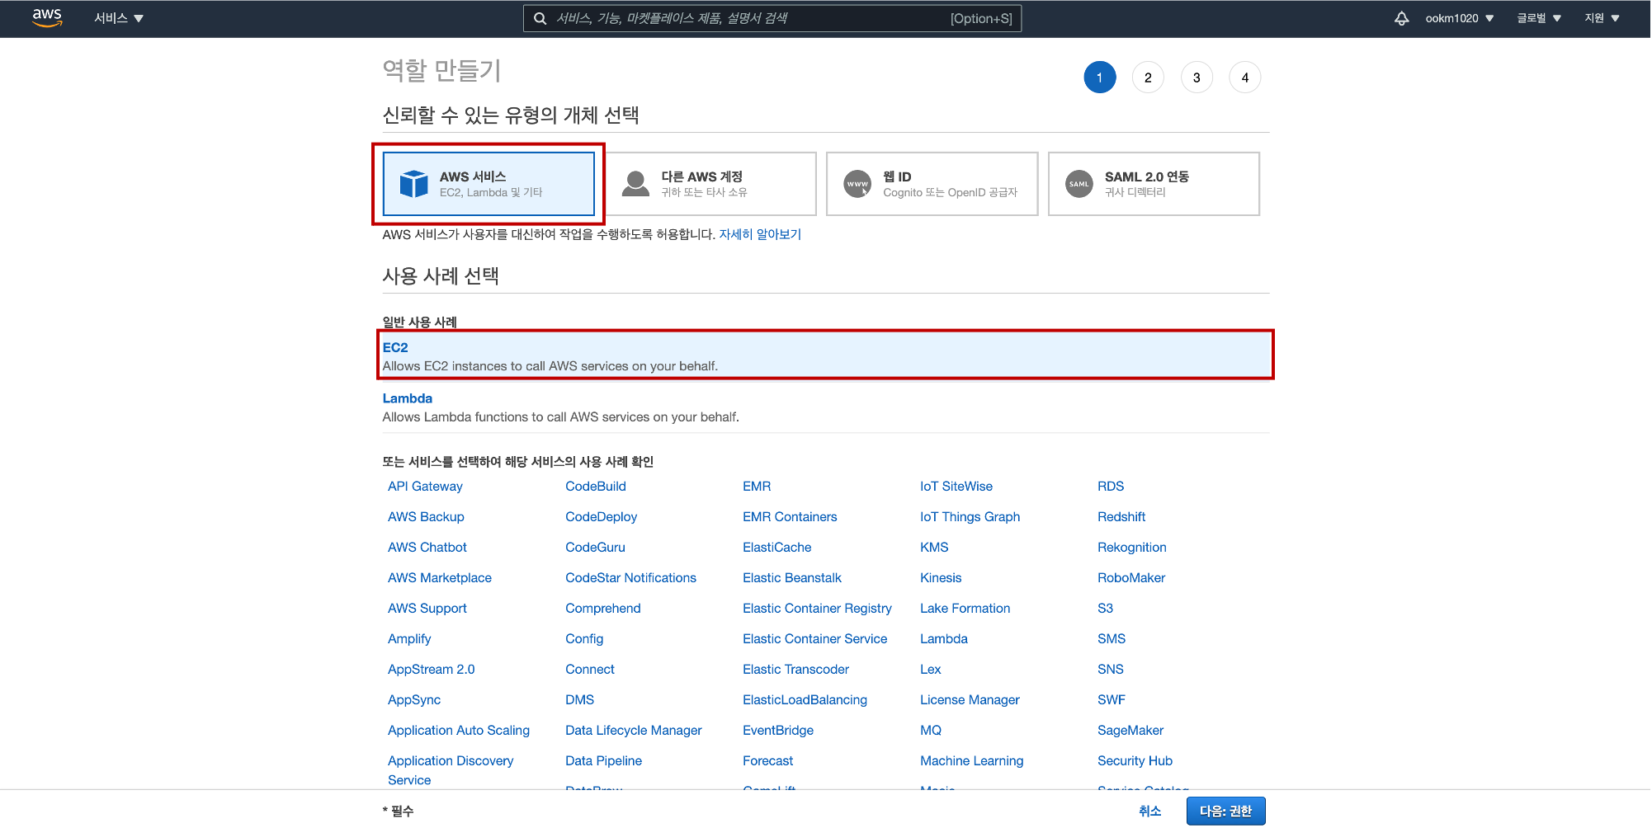Select Amplify service

(409, 639)
